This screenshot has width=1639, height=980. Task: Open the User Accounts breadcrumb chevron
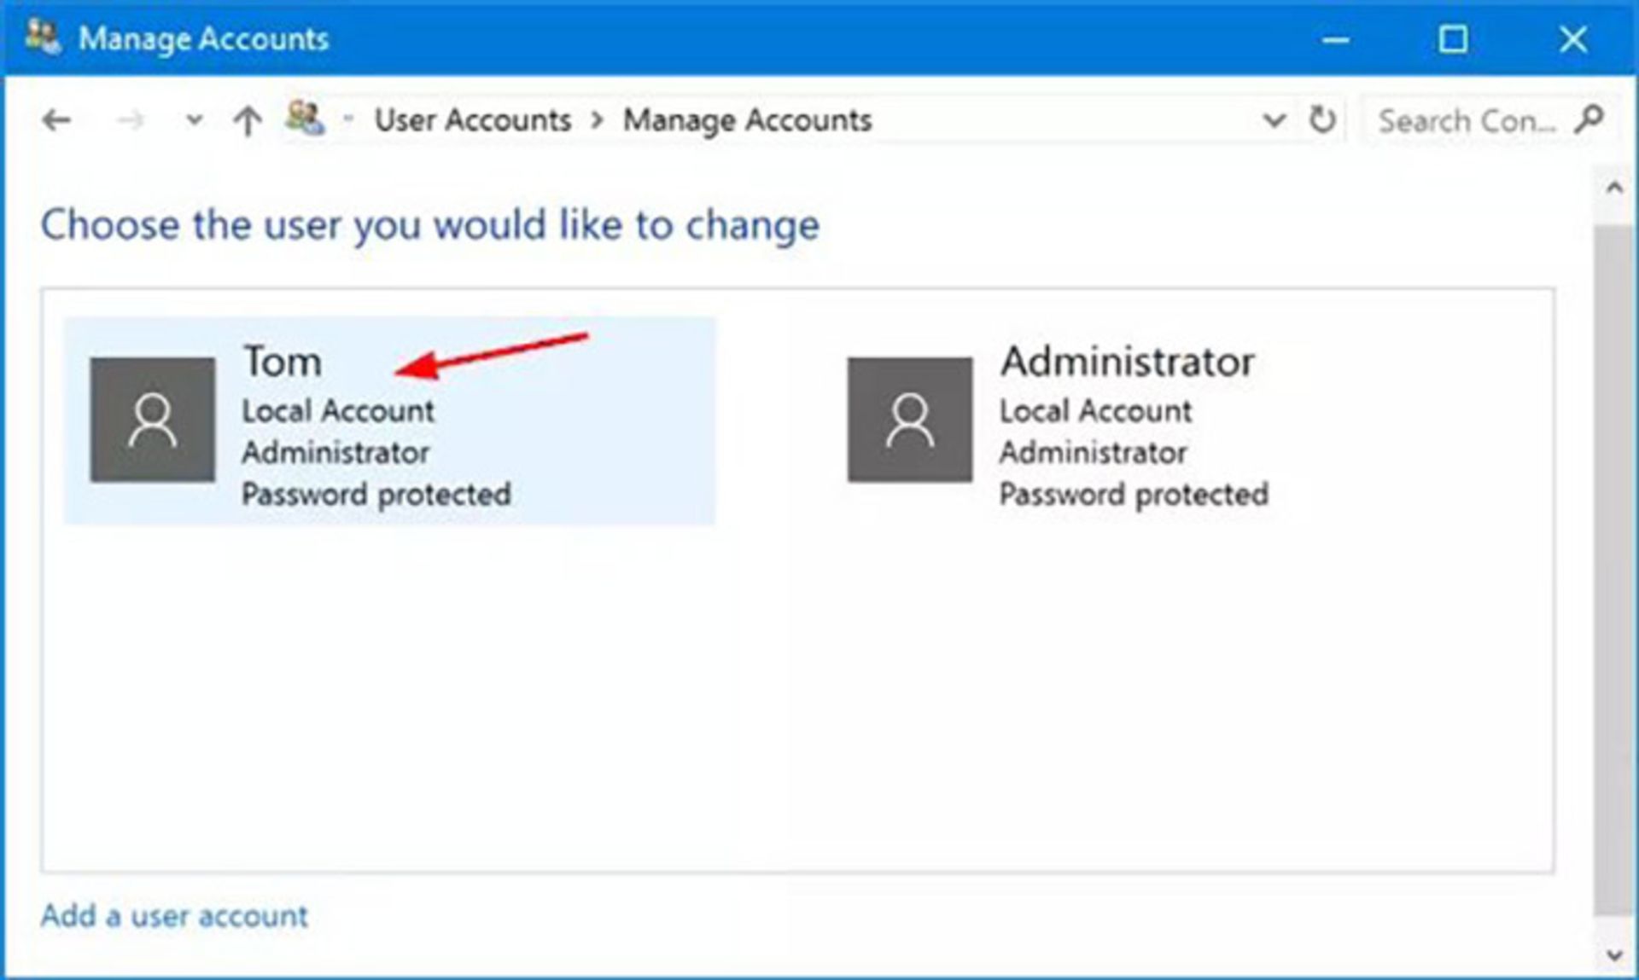pyautogui.click(x=598, y=120)
